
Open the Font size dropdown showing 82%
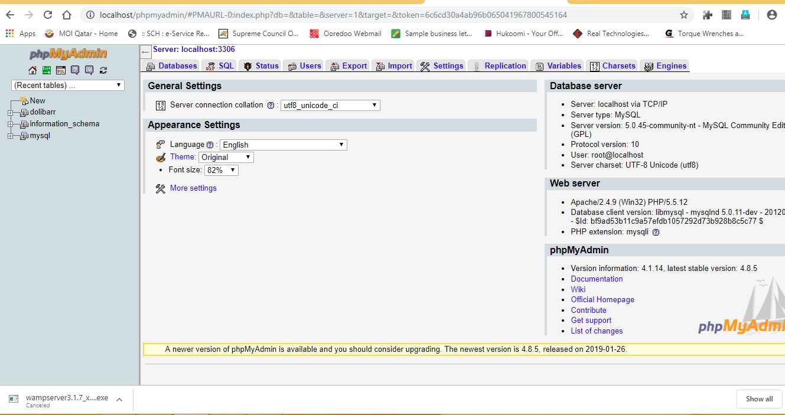tap(222, 170)
